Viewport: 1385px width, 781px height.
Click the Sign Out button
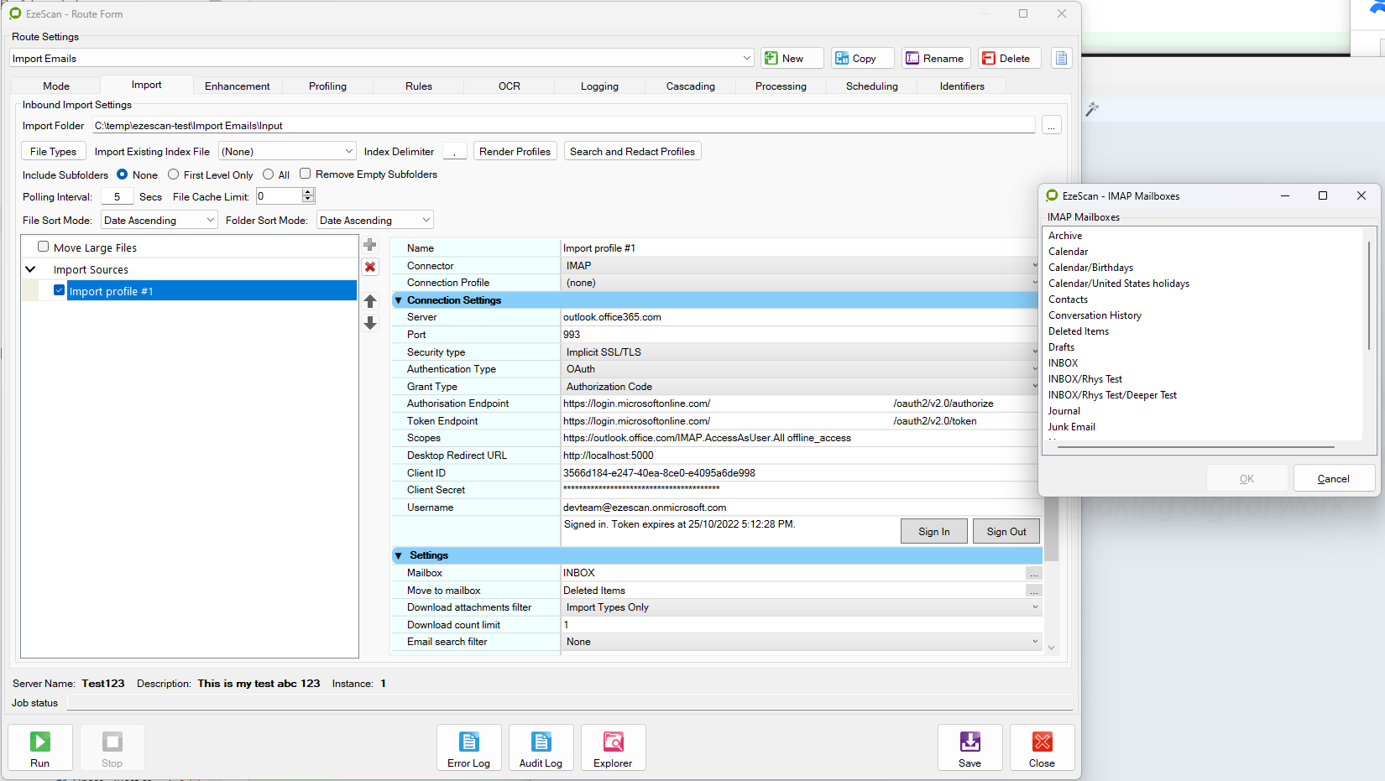[1006, 532]
